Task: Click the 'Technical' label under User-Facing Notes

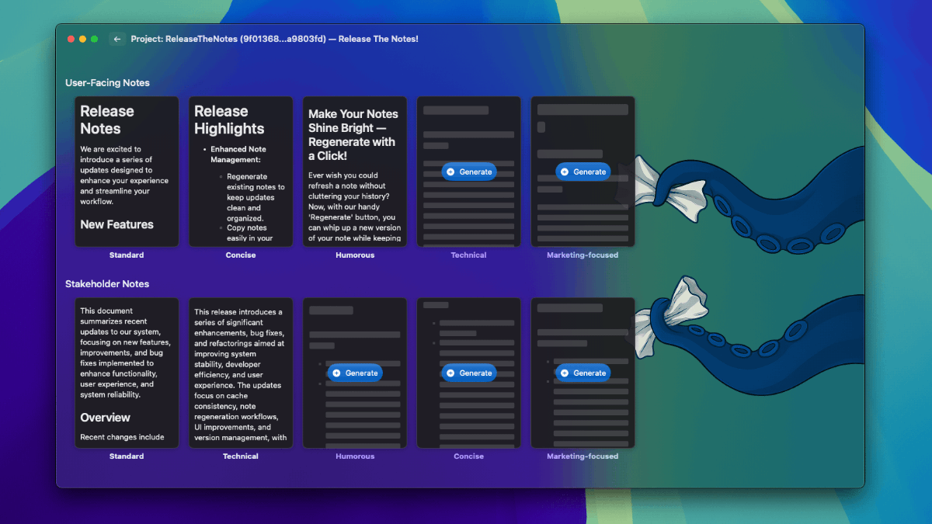Action: click(x=469, y=255)
